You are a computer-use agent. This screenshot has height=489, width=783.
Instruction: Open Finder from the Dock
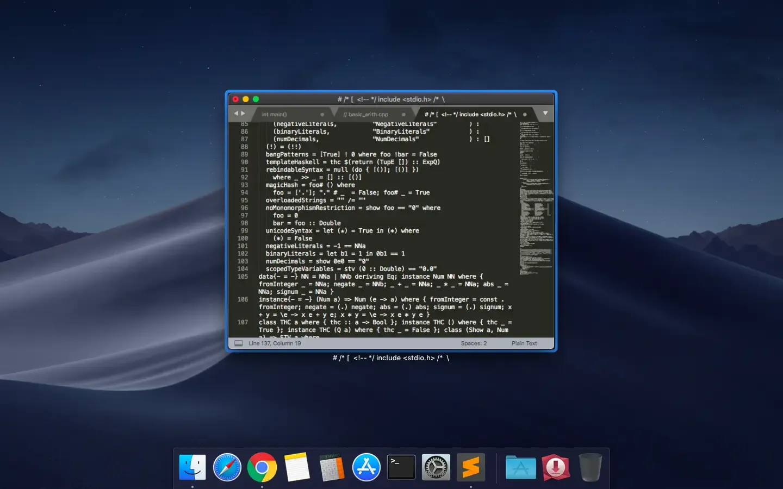click(x=192, y=467)
